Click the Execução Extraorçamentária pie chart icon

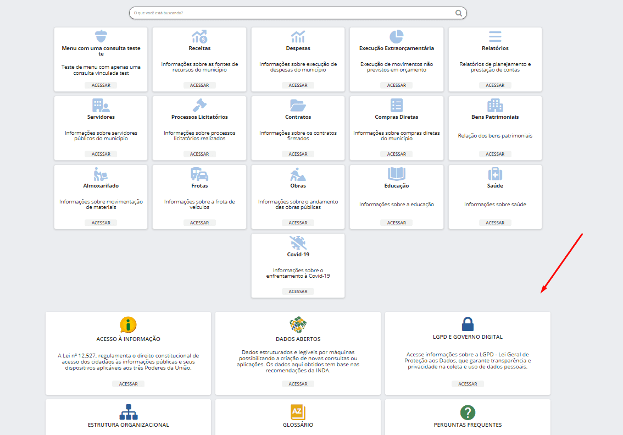396,36
